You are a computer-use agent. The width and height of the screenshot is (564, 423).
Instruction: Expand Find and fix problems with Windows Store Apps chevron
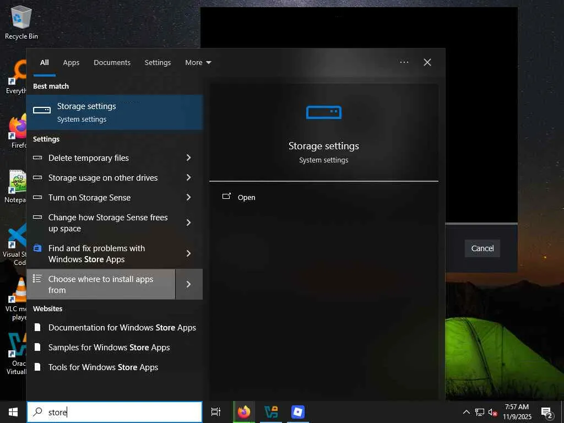click(x=188, y=253)
